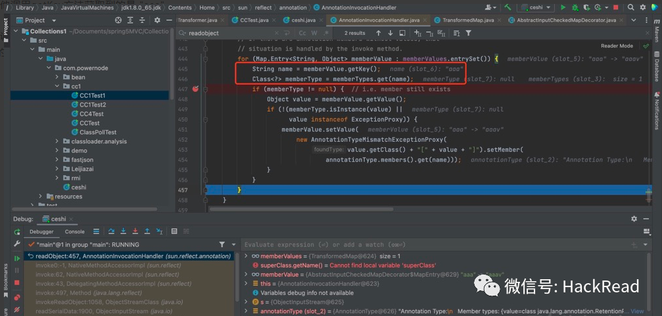662x316 pixels.
Task: Mute breakpoints icon in the Debug sidebar
Action: coord(17,311)
